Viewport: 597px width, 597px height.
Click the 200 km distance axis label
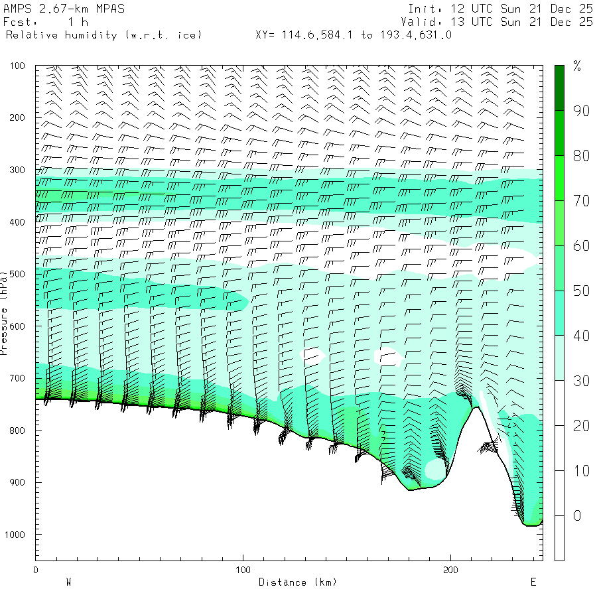[x=450, y=570]
